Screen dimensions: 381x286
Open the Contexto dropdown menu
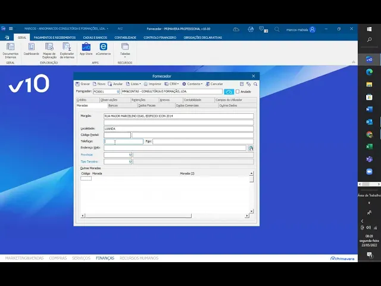pos(192,84)
